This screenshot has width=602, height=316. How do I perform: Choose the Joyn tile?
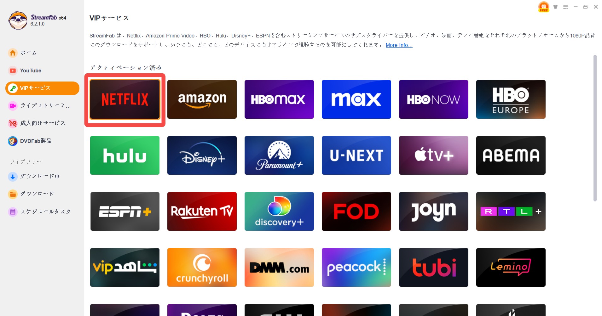[x=434, y=212]
